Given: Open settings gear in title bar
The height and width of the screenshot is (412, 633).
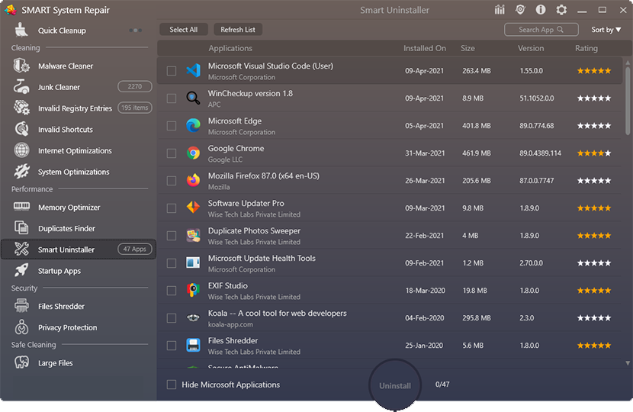Looking at the screenshot, I should coord(561,10).
